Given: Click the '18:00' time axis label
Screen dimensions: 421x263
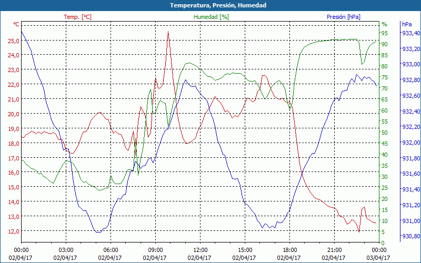Looking at the screenshot, I should 290,251.
